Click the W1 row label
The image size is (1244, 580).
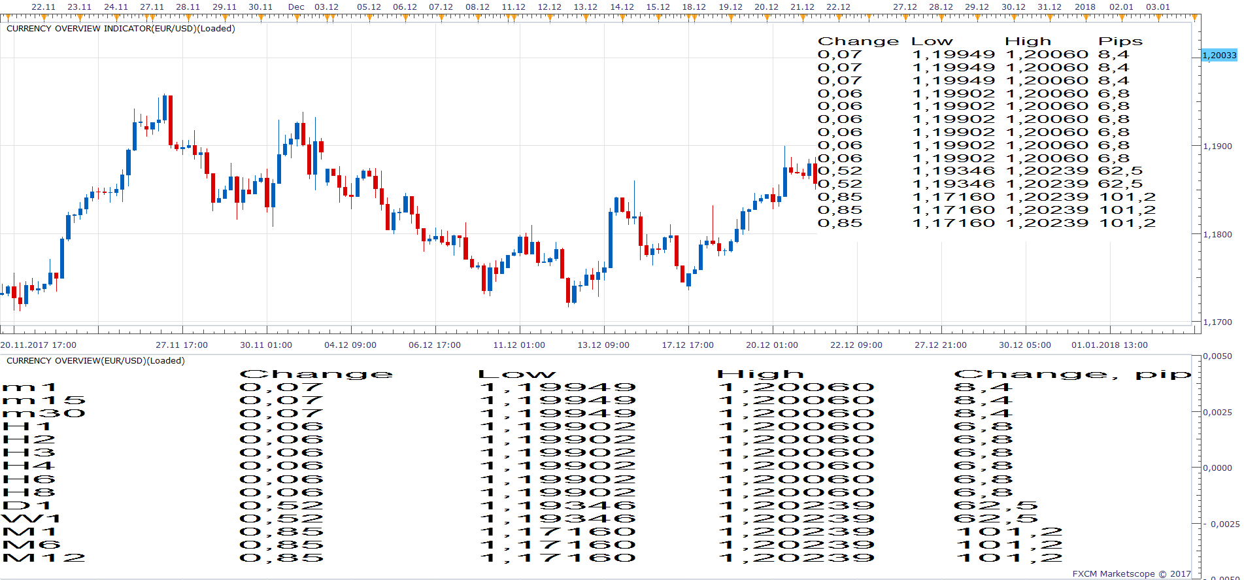(x=31, y=519)
